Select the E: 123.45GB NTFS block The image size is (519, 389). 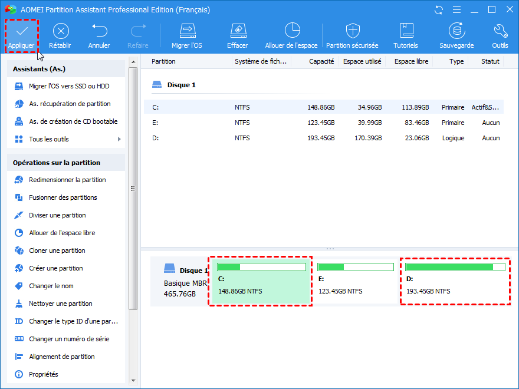355,282
